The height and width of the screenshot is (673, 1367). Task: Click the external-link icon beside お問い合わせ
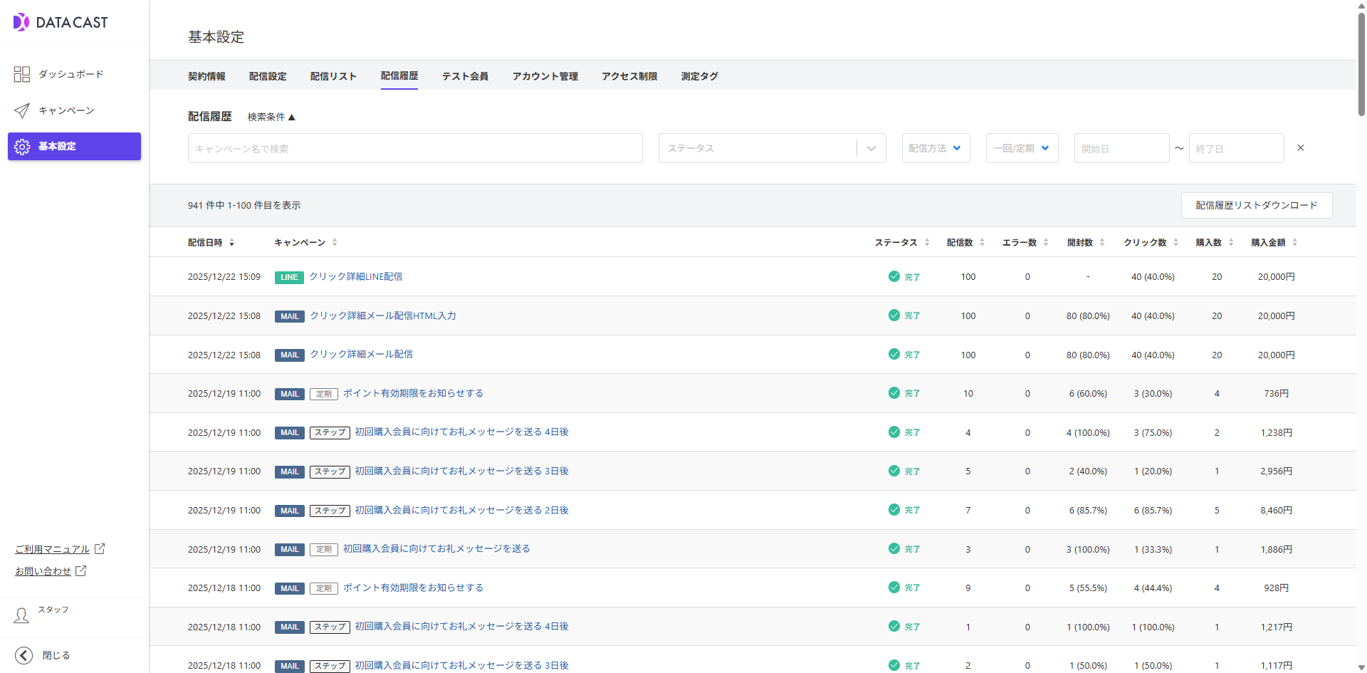click(81, 571)
